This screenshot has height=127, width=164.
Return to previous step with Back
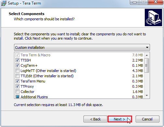[95, 119]
